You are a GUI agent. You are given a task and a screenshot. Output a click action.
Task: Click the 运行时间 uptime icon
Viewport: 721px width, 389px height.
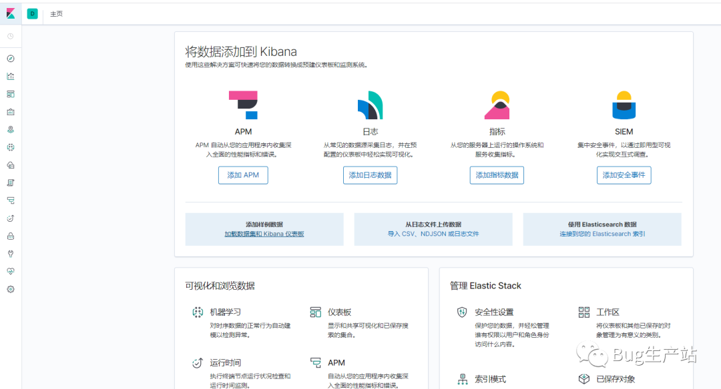198,363
